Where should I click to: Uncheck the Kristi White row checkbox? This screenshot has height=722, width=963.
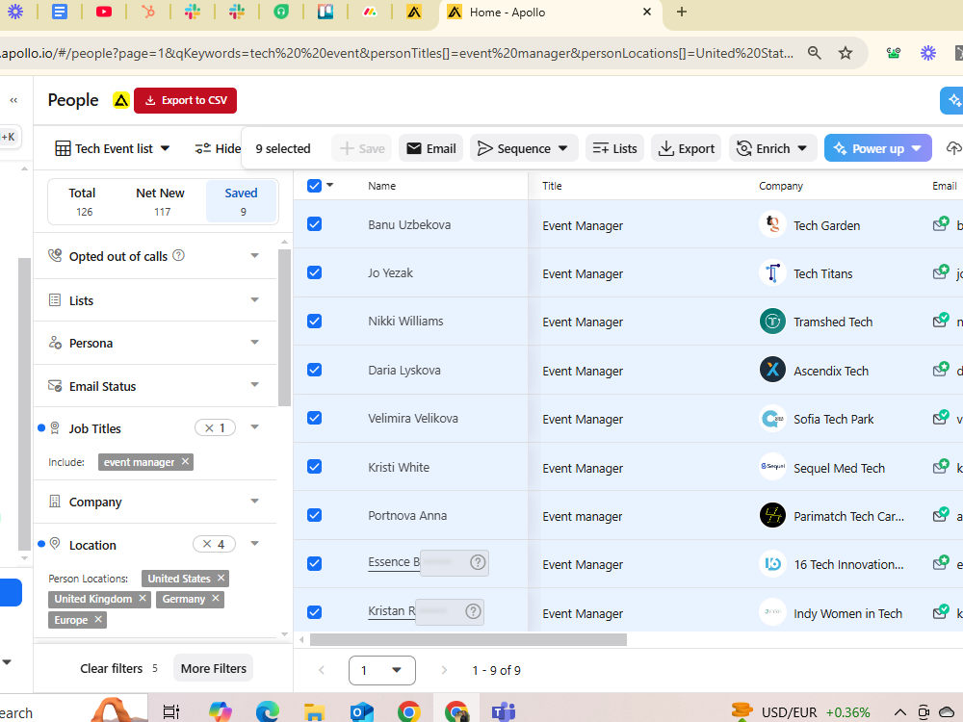tap(314, 467)
